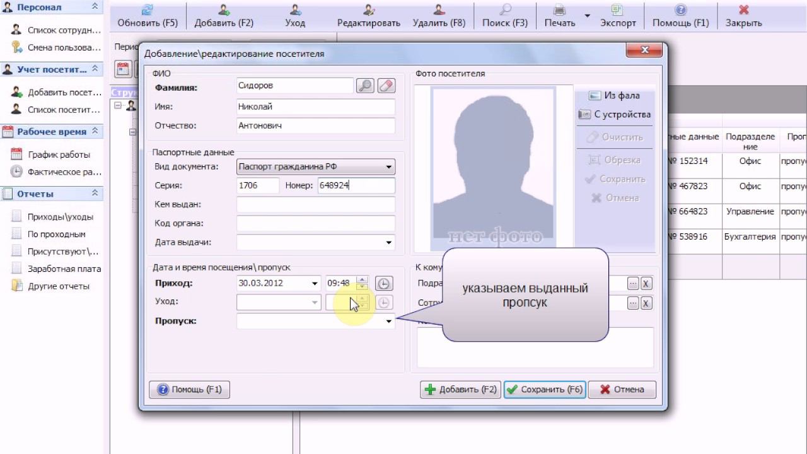
Task: Open Фактическое рабочее время in the sidebar
Action: 56,172
